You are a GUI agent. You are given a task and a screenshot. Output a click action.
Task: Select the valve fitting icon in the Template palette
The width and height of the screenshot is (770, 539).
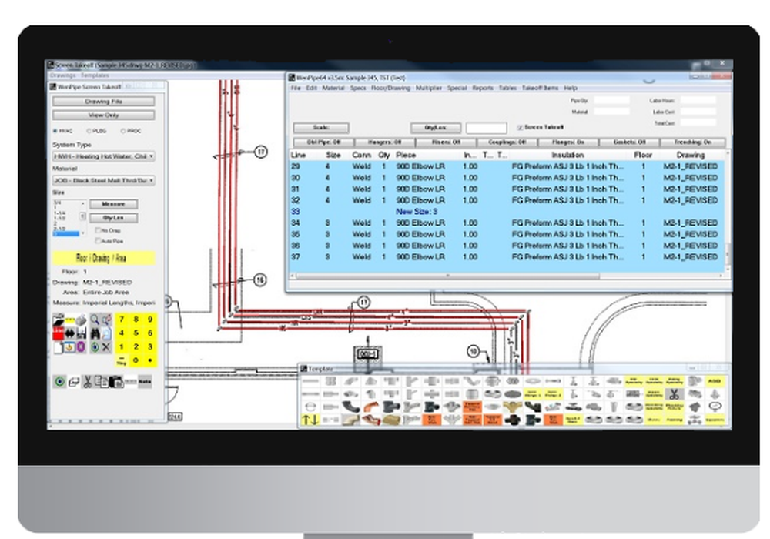(573, 393)
